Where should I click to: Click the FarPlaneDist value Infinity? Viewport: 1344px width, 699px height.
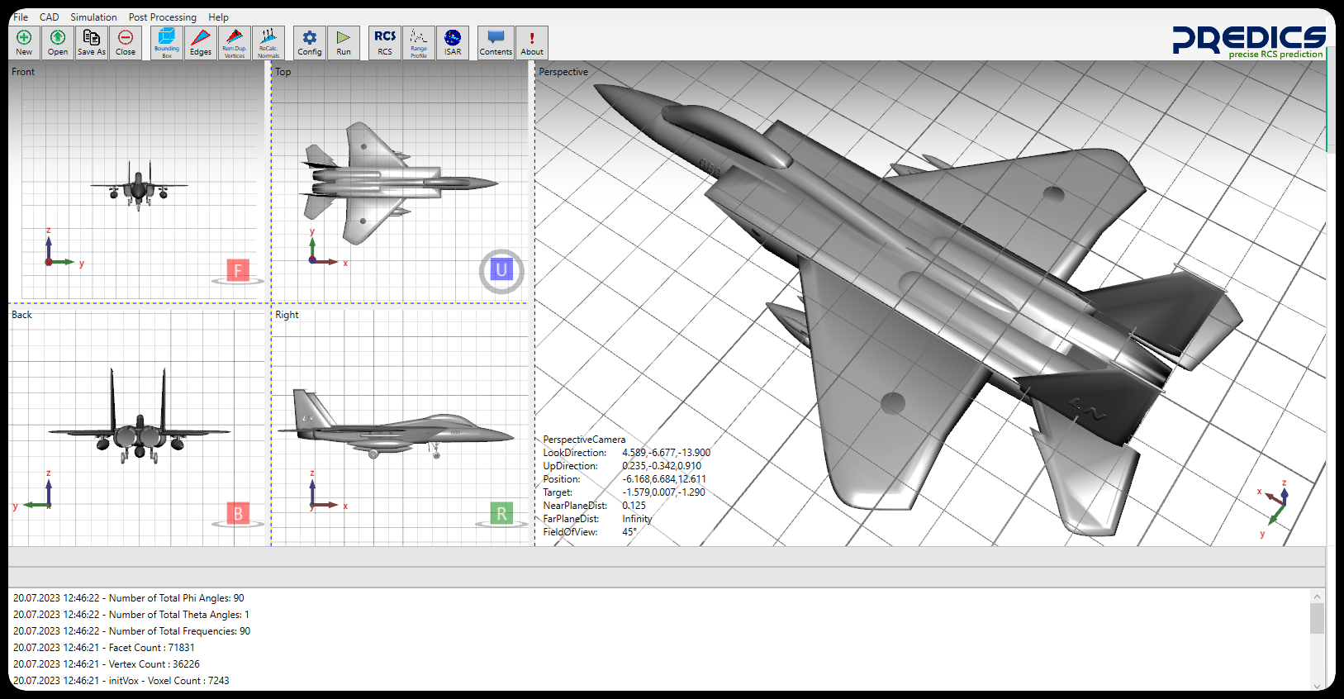[637, 519]
